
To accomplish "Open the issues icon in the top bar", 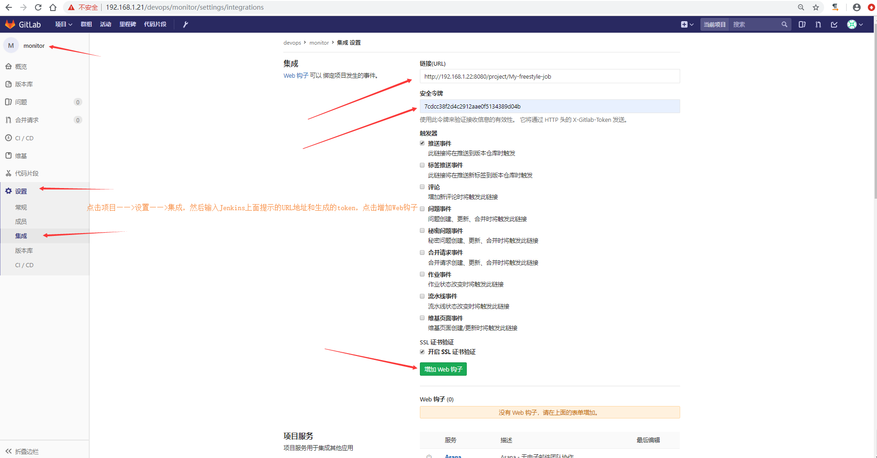I will pos(802,24).
